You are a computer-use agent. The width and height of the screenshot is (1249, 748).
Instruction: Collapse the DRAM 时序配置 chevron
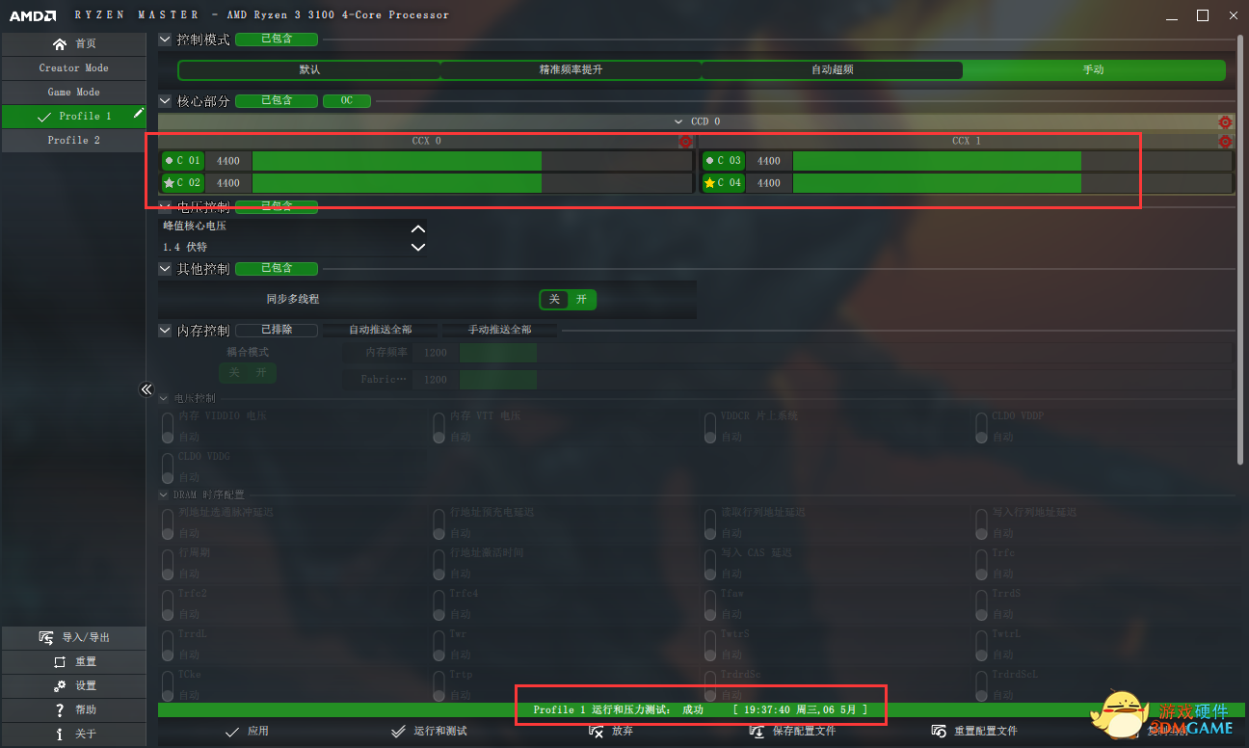coord(164,494)
